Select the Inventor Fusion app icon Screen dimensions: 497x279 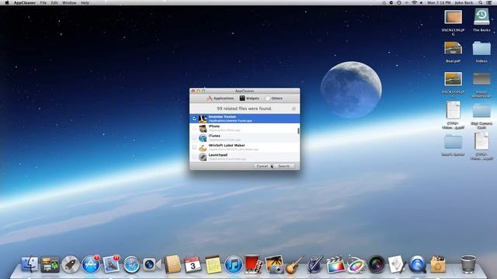203,119
